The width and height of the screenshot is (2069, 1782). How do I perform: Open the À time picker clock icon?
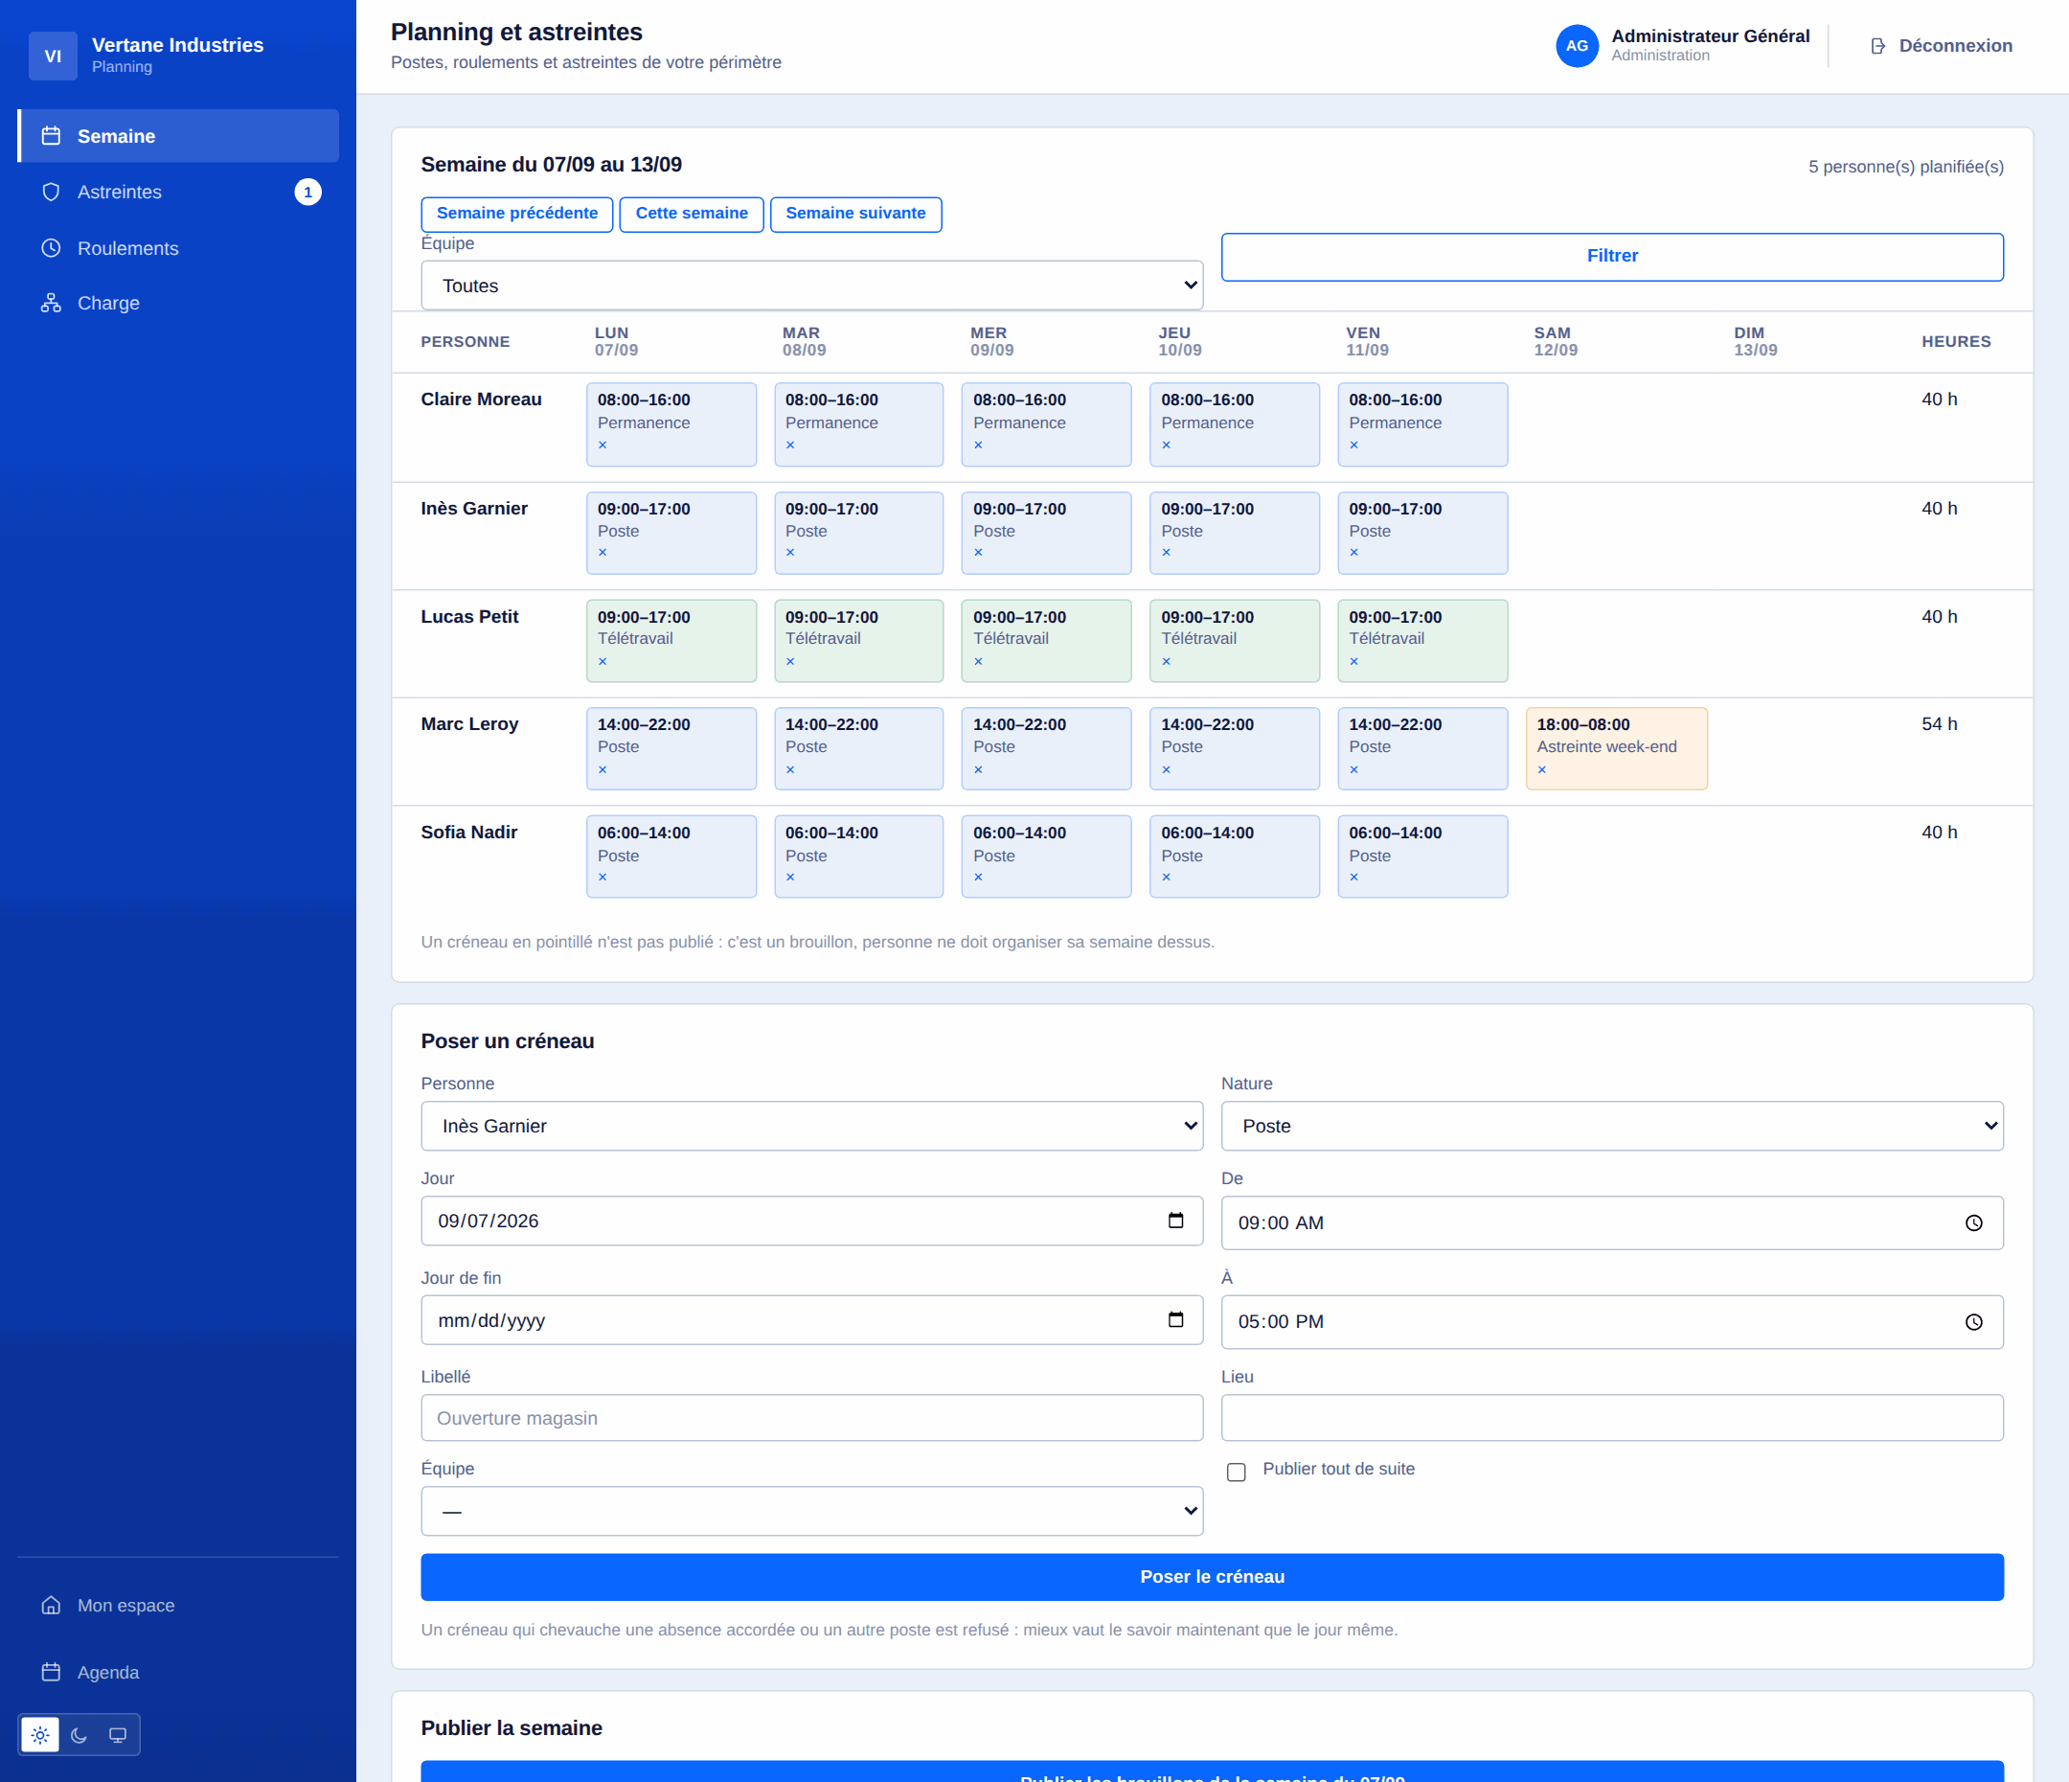[1973, 1321]
